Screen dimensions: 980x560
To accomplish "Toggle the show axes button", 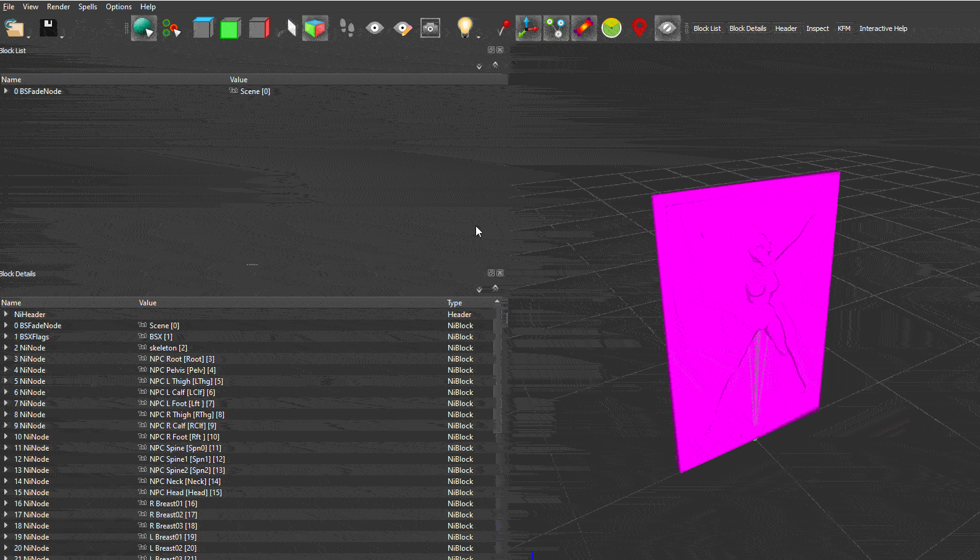I will pyautogui.click(x=529, y=28).
